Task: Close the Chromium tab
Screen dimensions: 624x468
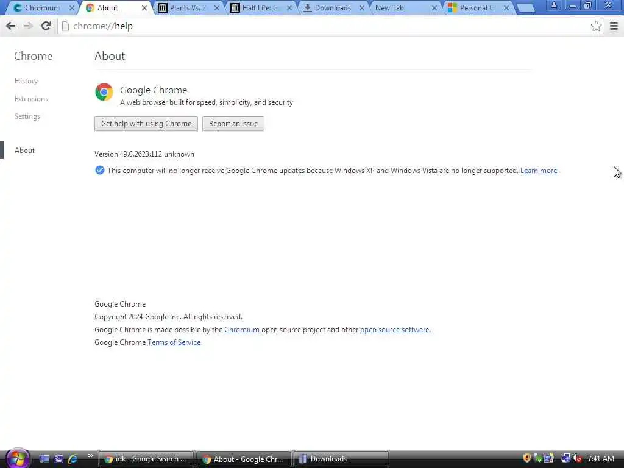Action: tap(72, 8)
